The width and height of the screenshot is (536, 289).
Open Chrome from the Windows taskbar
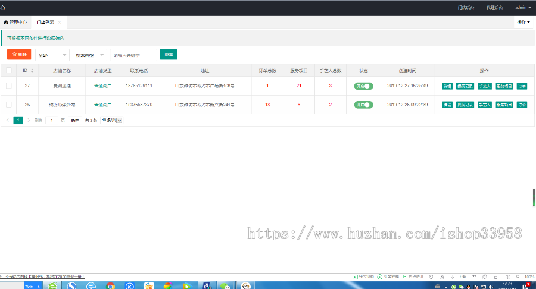pyautogui.click(x=110, y=285)
